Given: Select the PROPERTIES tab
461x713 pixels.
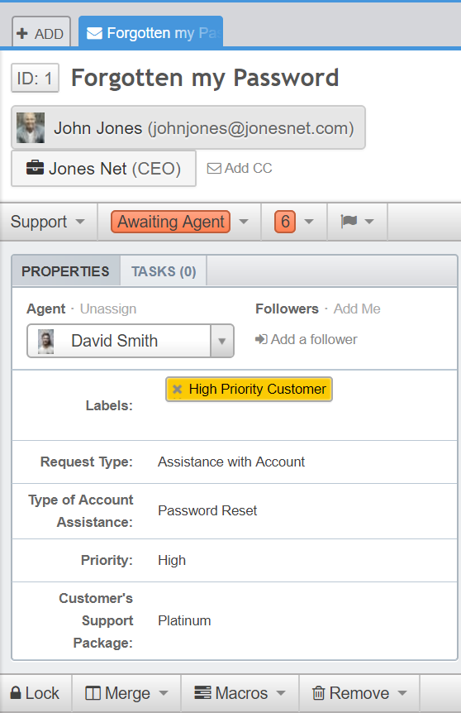Looking at the screenshot, I should tap(66, 271).
